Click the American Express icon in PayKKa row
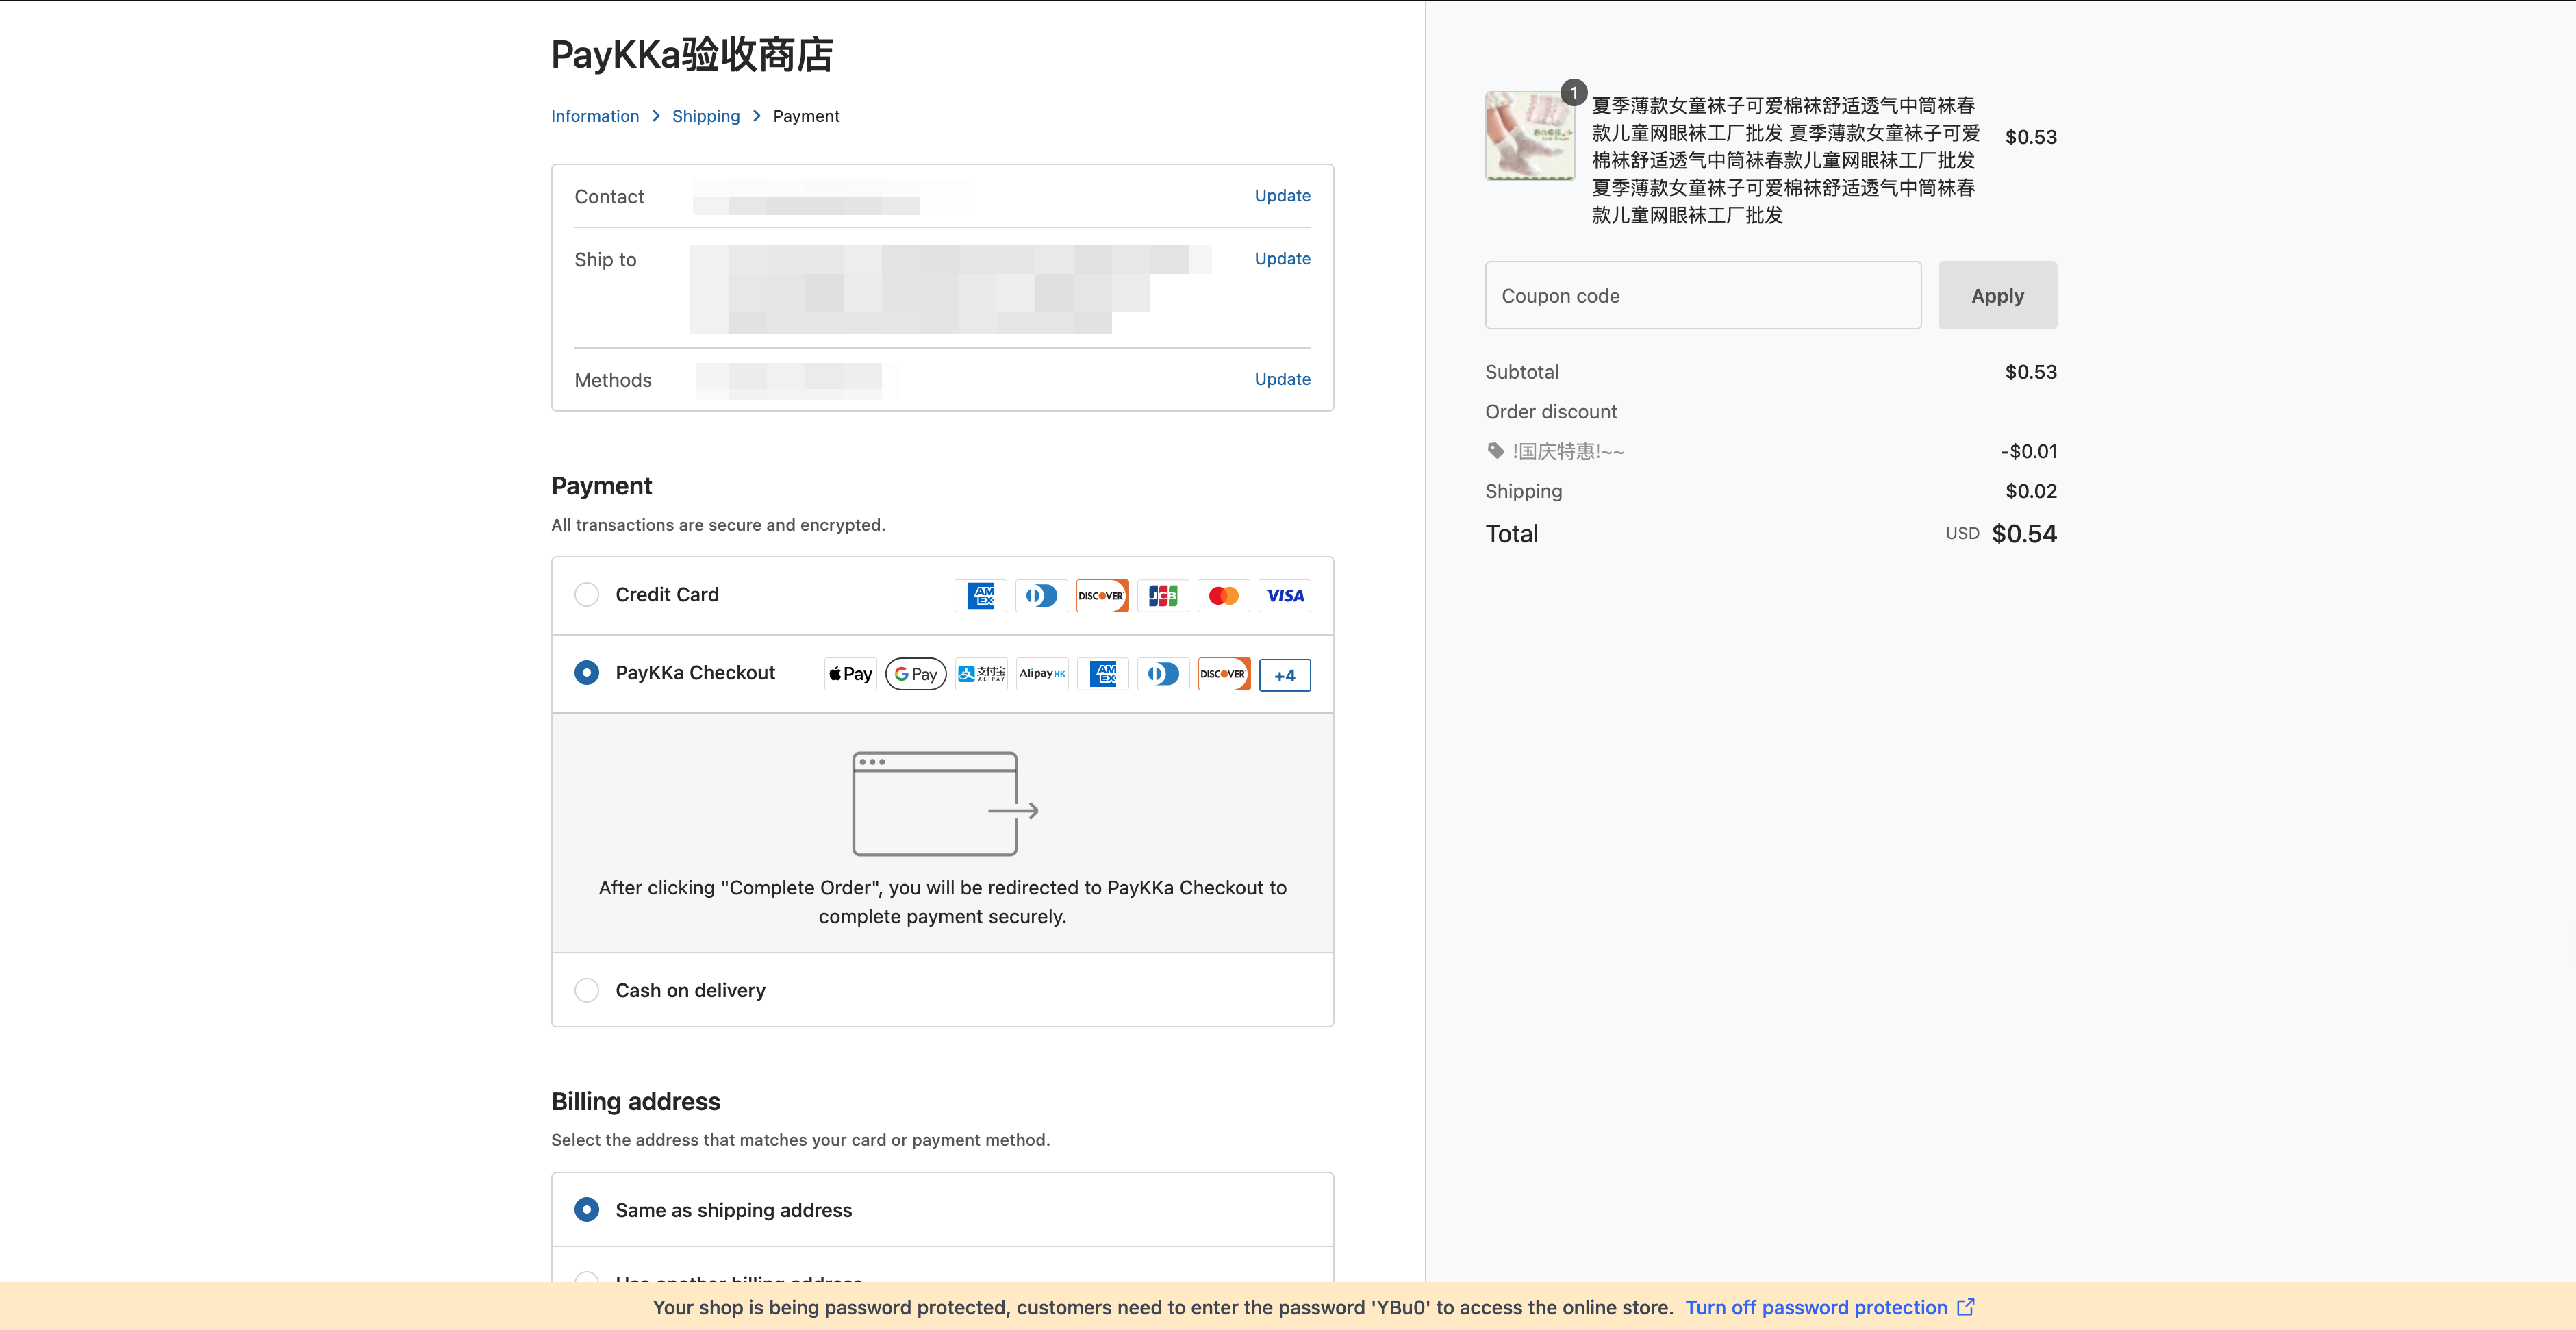2576x1330 pixels. coord(1103,674)
